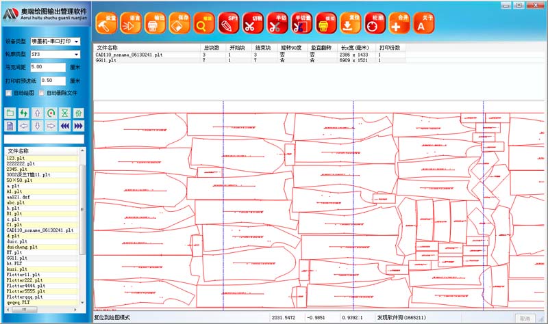Click the 打印前预进纸 0.50 input field

[x=53, y=81]
